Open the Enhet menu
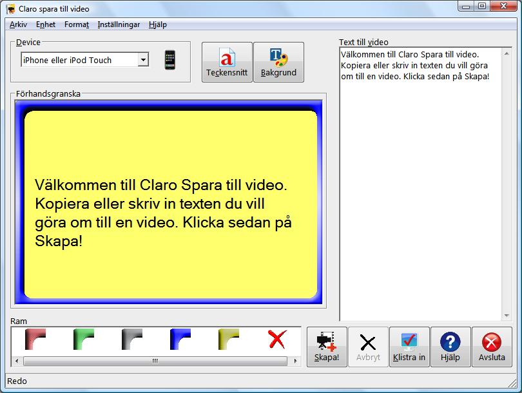The image size is (522, 393). 46,24
